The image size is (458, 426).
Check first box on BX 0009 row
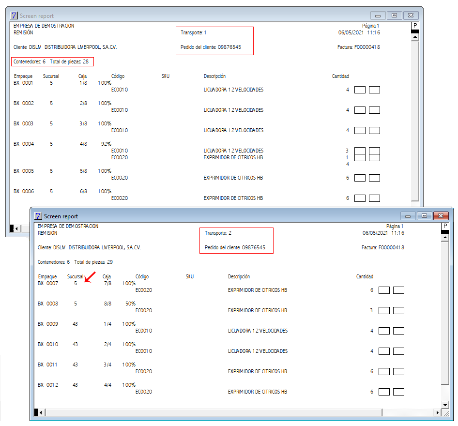pos(384,331)
